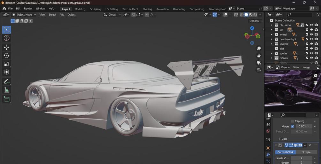The image size is (321, 164).
Task: Toggle modifier edit mode display button
Action: (291, 145)
